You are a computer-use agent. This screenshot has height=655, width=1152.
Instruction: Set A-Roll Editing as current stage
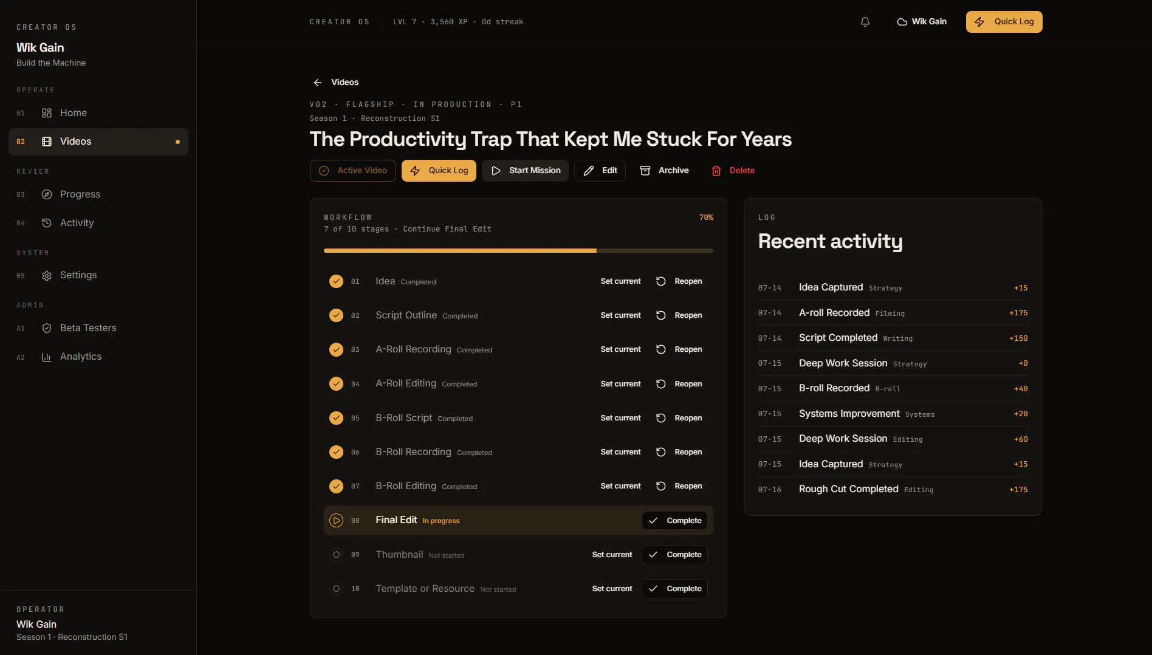tap(620, 384)
